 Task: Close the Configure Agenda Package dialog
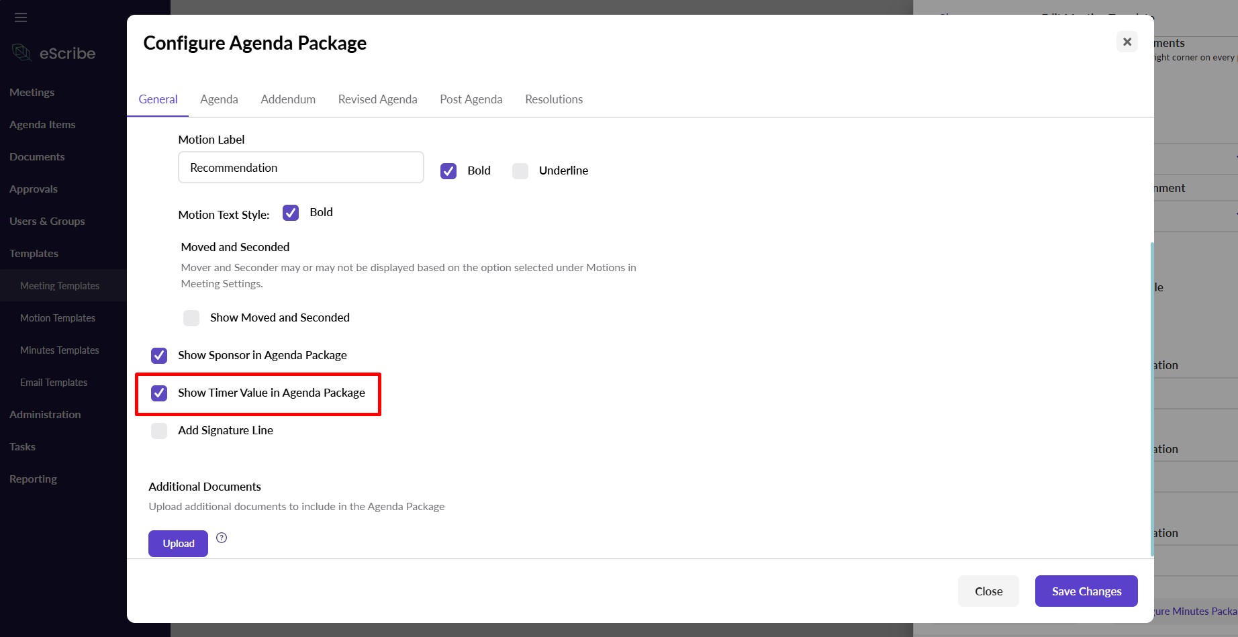point(1127,42)
